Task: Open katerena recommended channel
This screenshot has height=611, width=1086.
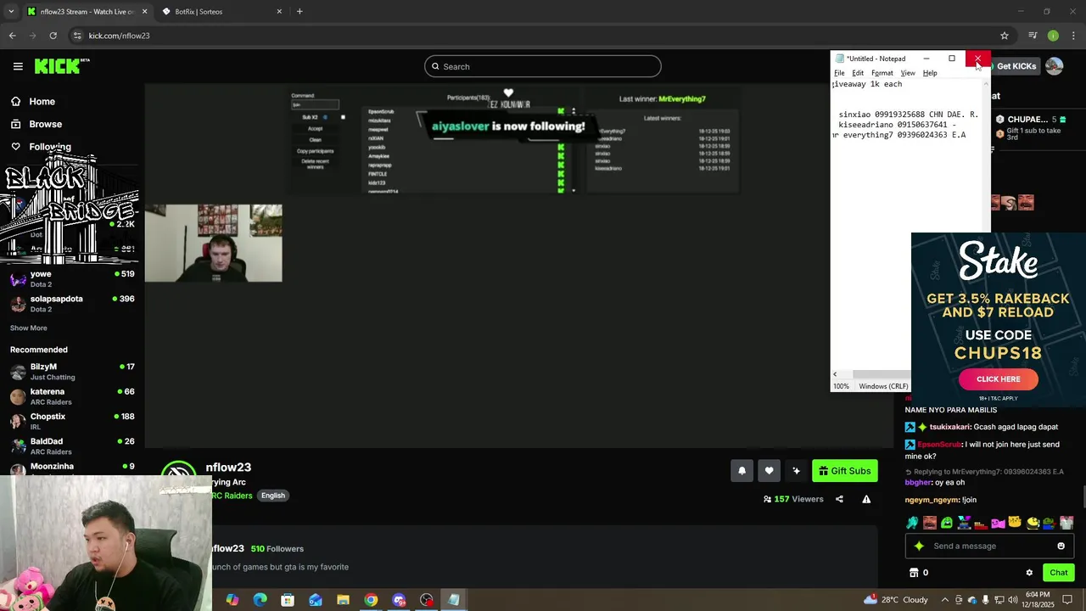Action: pyautogui.click(x=72, y=396)
